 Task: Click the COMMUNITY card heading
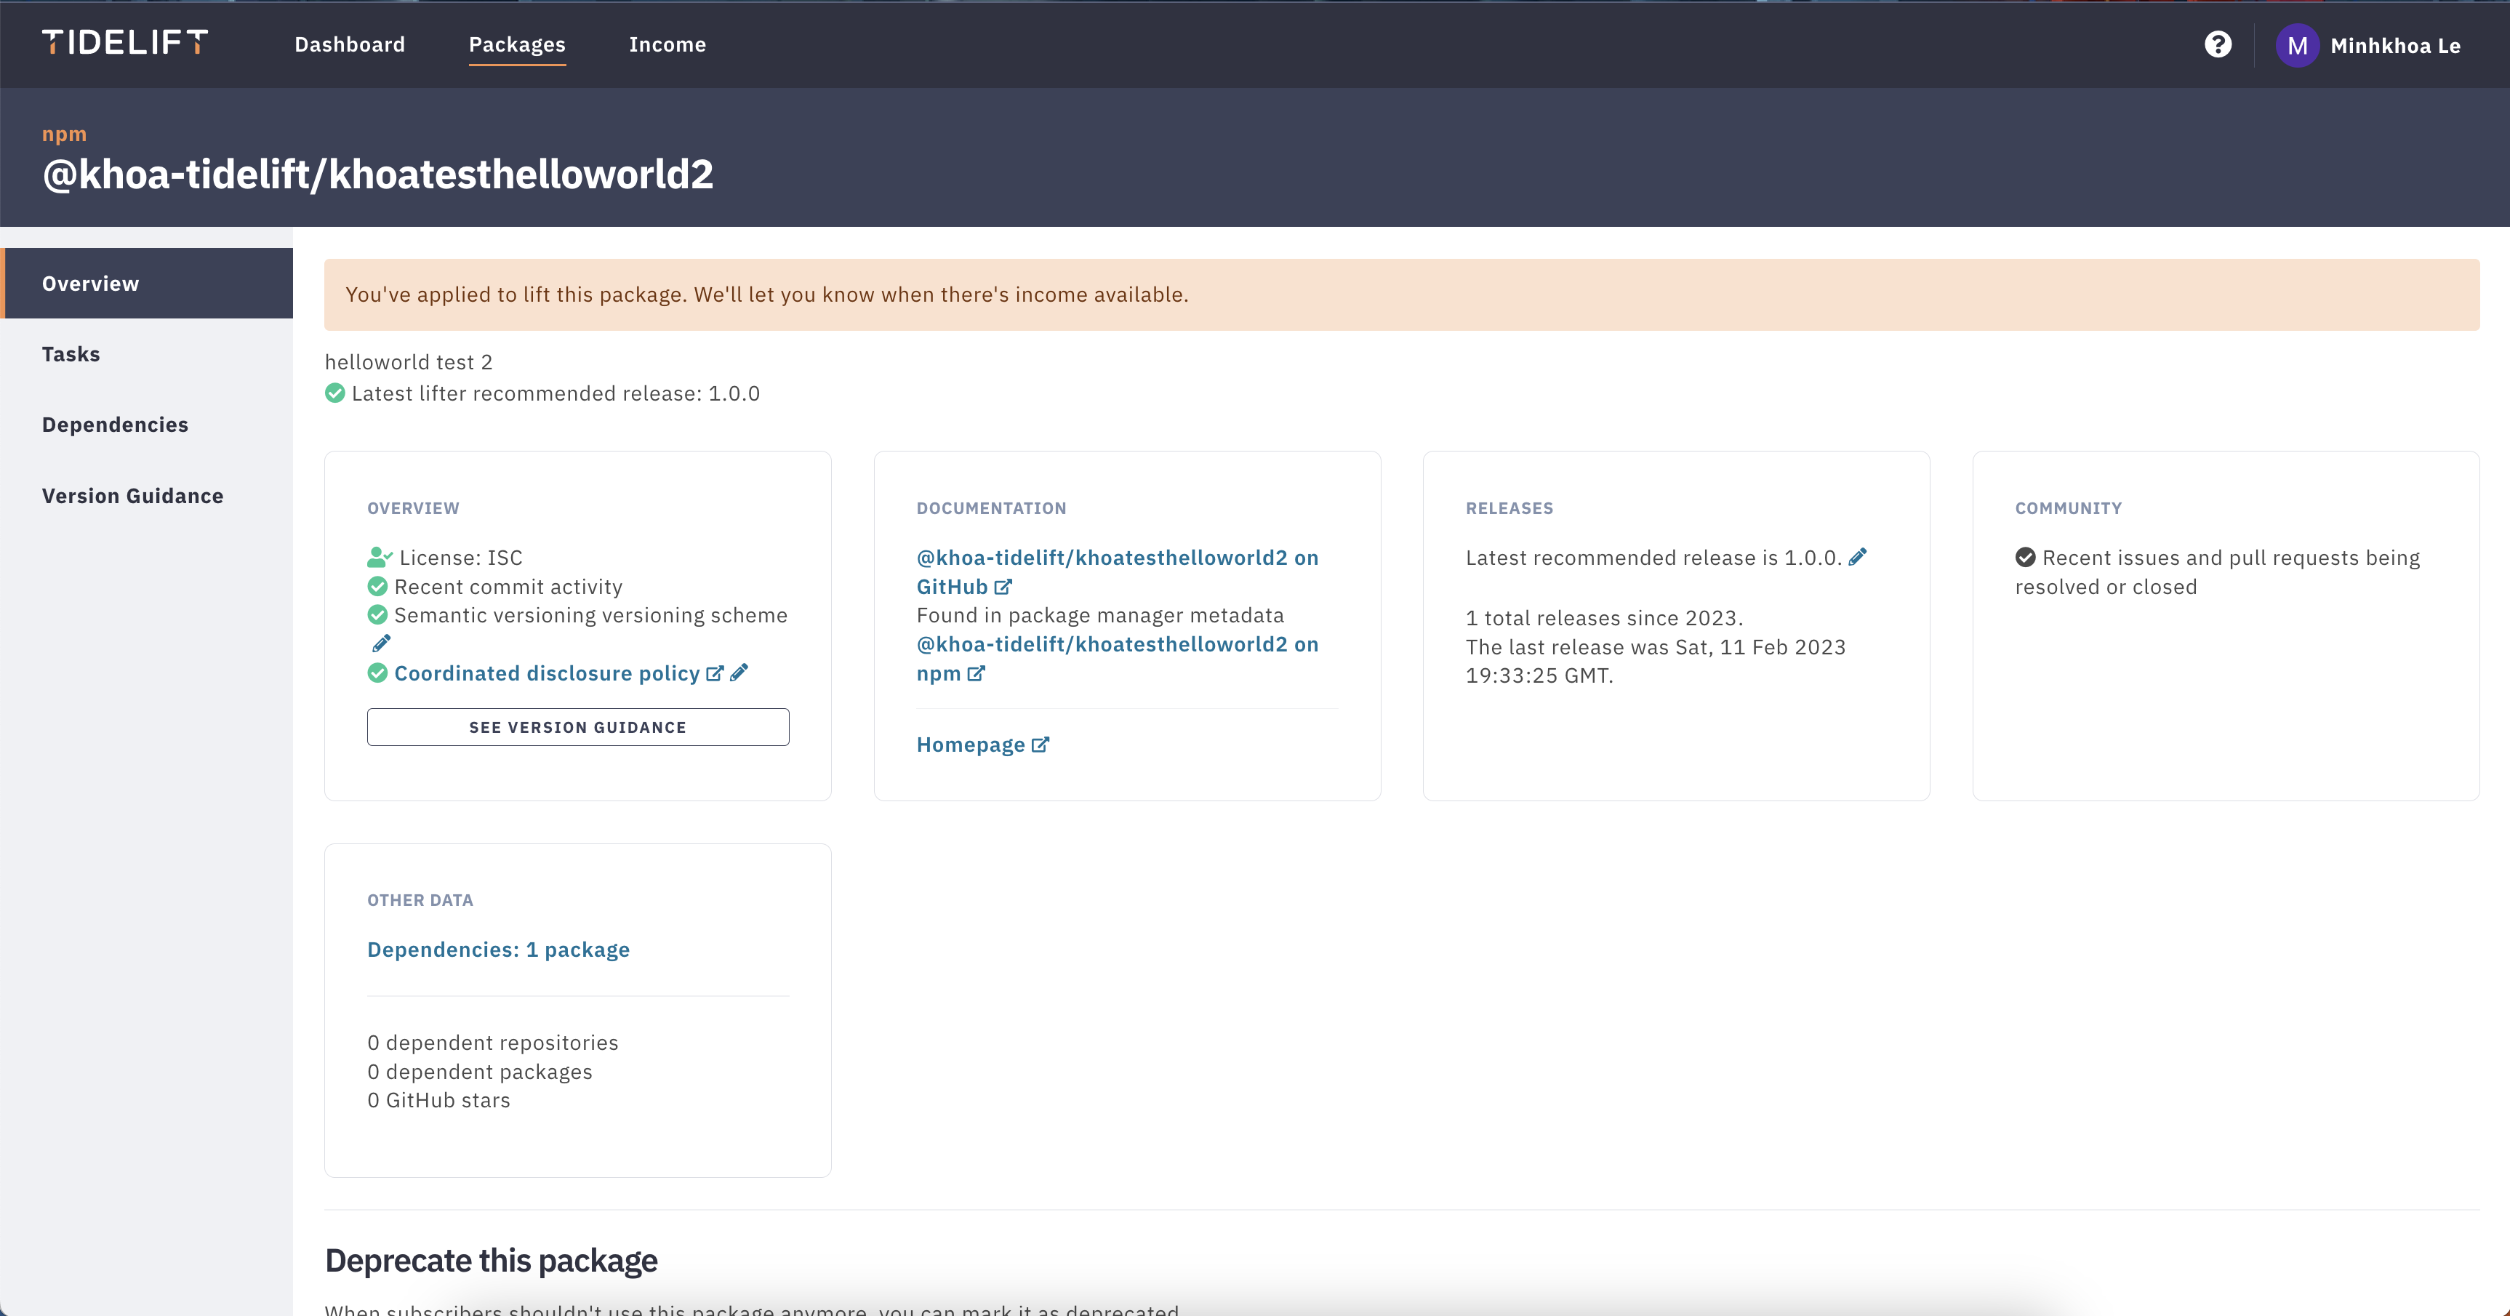pyautogui.click(x=2068, y=508)
